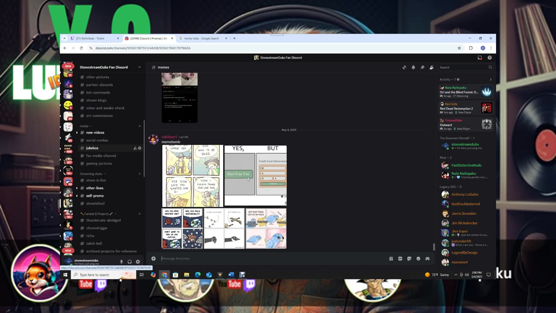The image size is (556, 313).
Task: Open the blue bird comic thumbnail
Action: click(x=266, y=229)
